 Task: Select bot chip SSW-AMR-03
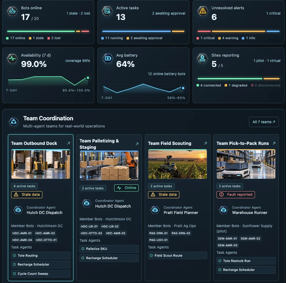[228, 245]
